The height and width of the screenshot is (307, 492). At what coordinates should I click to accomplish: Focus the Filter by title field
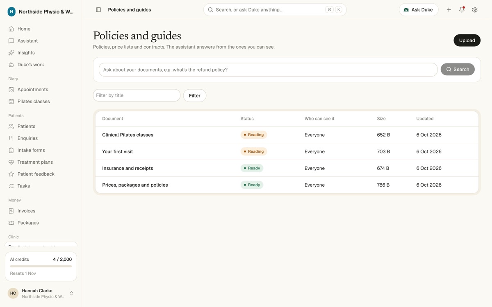coord(137,95)
